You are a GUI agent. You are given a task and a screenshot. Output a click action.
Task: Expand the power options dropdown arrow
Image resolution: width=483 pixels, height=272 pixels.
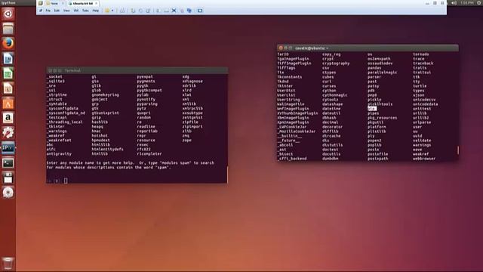click(x=112, y=11)
